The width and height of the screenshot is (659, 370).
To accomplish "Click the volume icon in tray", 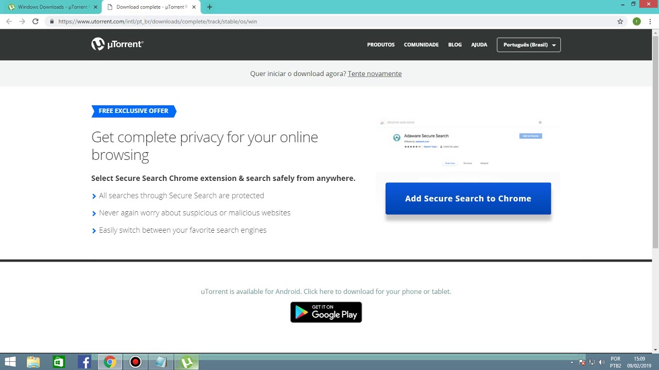I will point(601,362).
